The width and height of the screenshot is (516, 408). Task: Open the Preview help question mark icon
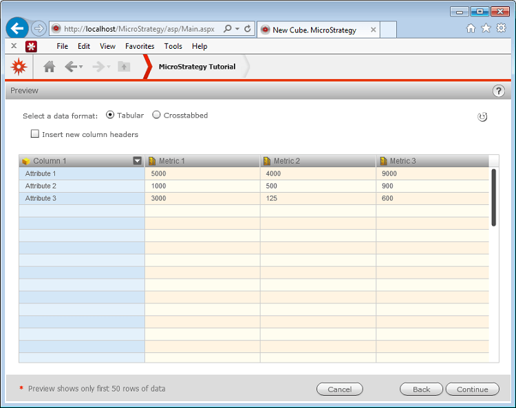[499, 91]
